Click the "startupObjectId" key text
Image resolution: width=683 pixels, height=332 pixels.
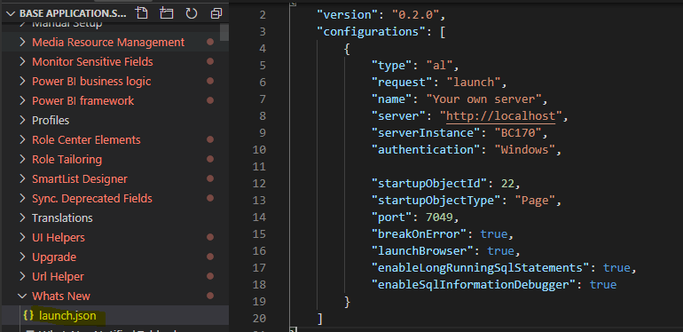(428, 184)
